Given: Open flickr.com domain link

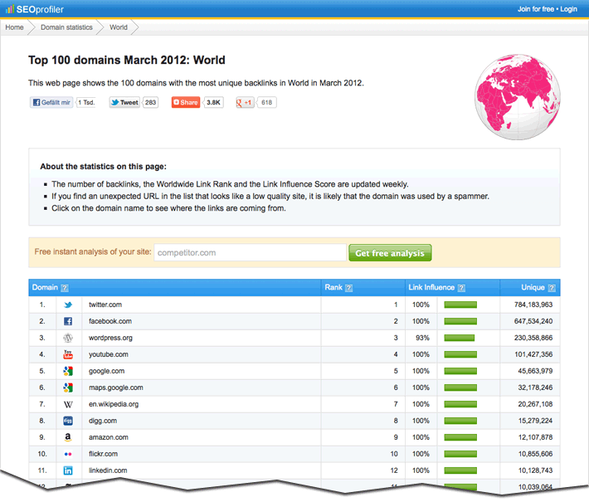Looking at the screenshot, I should pos(103,454).
